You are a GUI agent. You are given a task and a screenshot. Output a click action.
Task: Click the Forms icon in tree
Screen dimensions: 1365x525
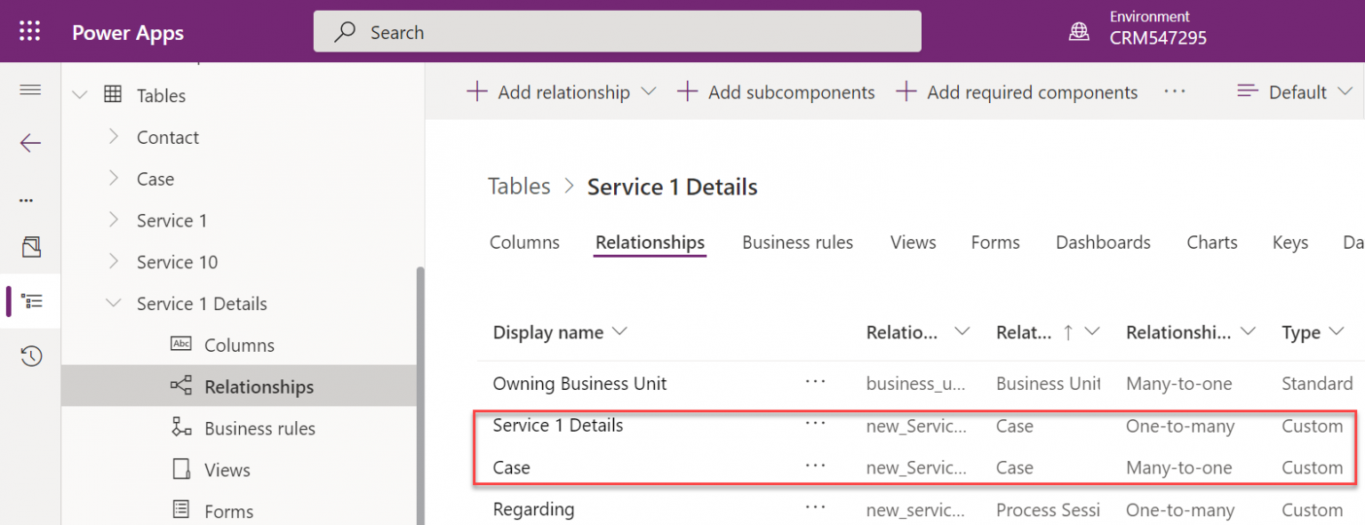pos(181,509)
